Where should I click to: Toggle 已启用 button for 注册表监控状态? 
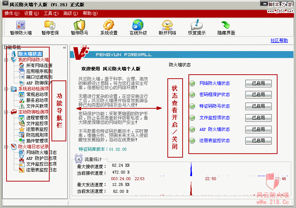258,141
